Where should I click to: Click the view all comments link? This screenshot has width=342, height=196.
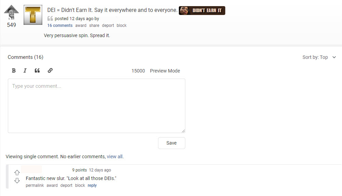115,157
